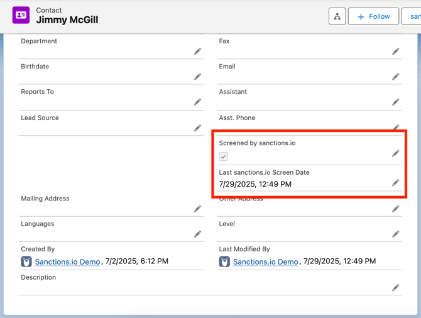Follow the Jimmy McGill contact
This screenshot has height=318, width=421.
[373, 16]
